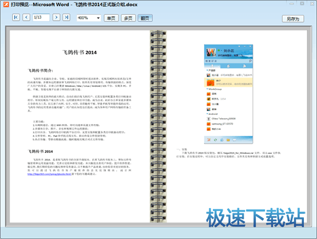Go to the first page
This screenshot has width=317, height=239.
point(16,17)
